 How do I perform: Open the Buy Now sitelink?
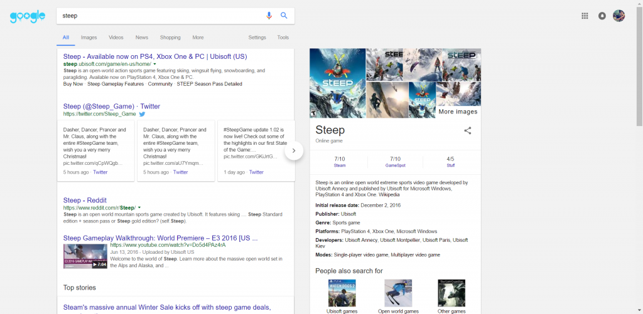[73, 84]
